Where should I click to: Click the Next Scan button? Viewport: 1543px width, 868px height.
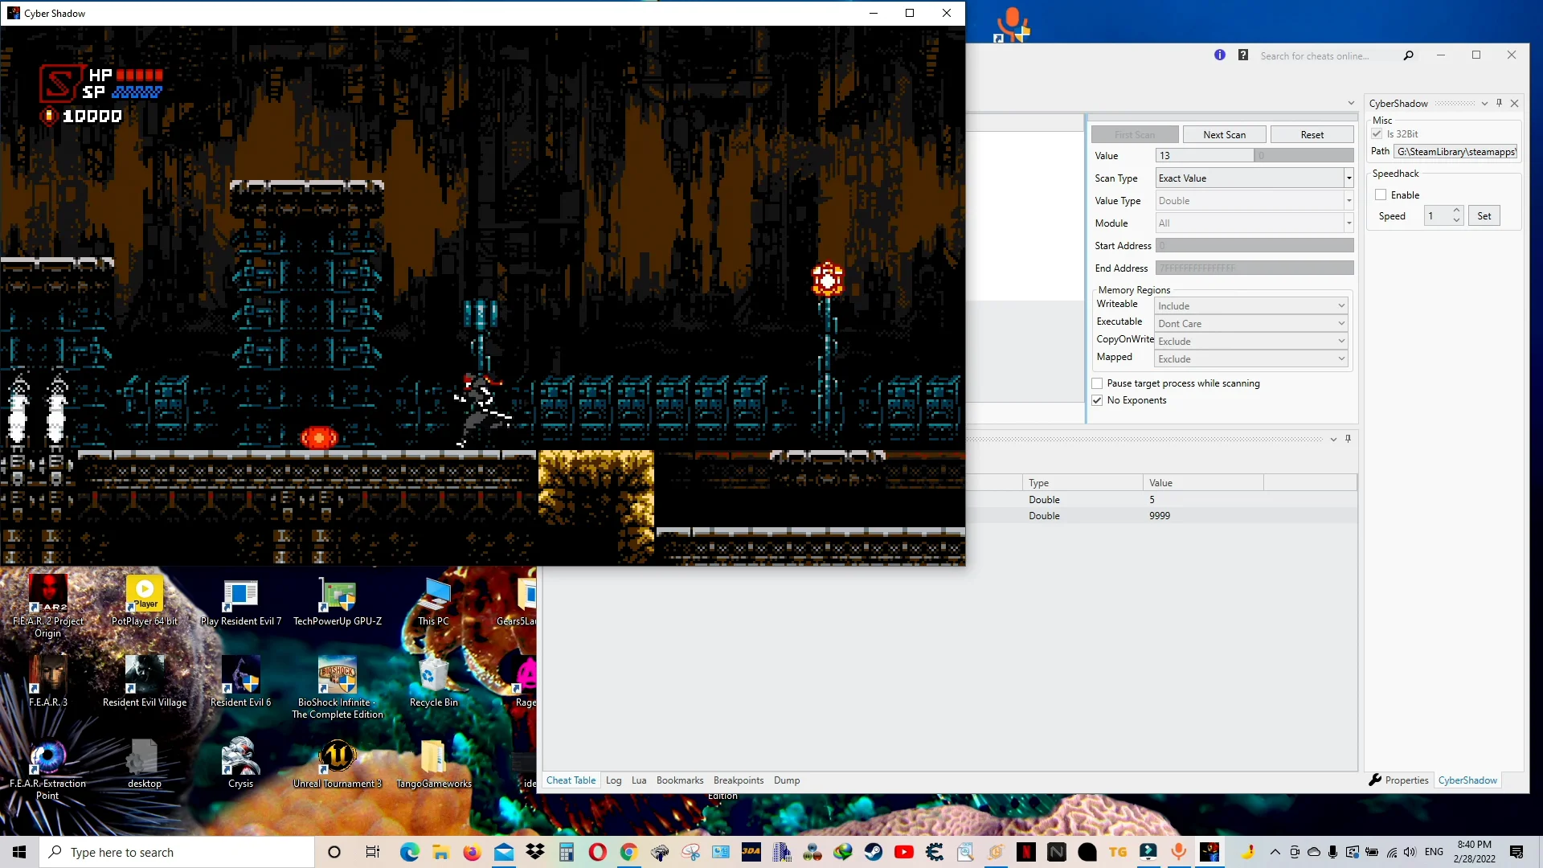click(x=1224, y=134)
